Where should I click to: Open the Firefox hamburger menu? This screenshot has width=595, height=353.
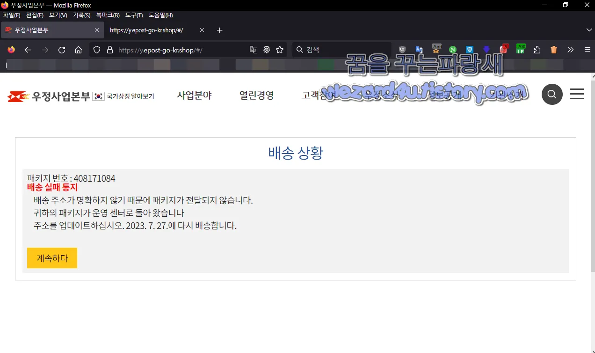click(587, 49)
